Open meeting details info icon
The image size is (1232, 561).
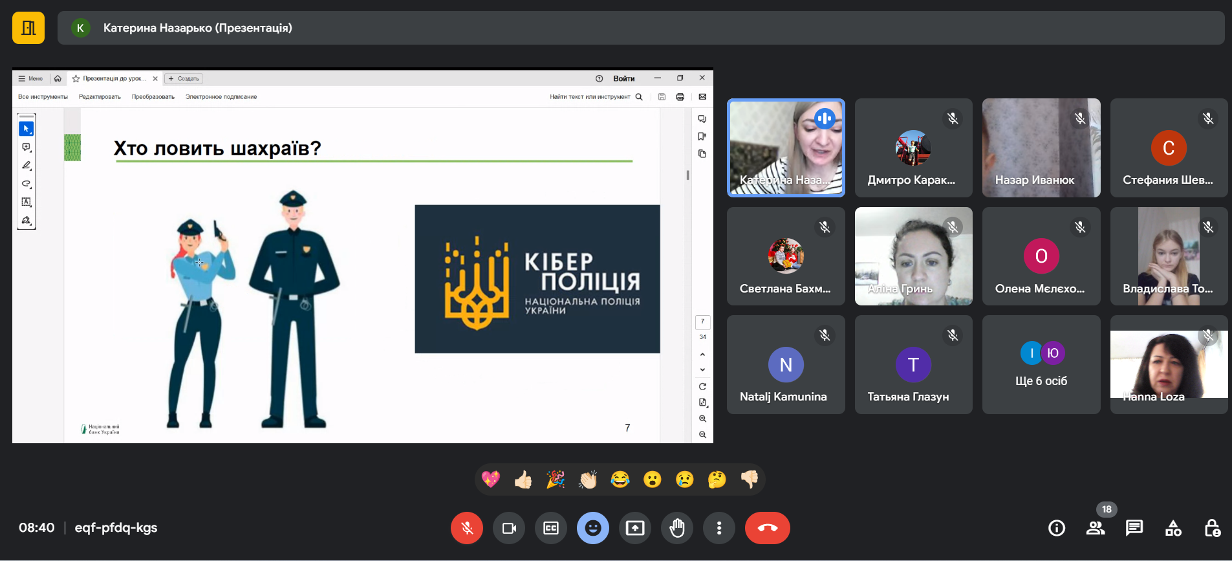tap(1057, 528)
